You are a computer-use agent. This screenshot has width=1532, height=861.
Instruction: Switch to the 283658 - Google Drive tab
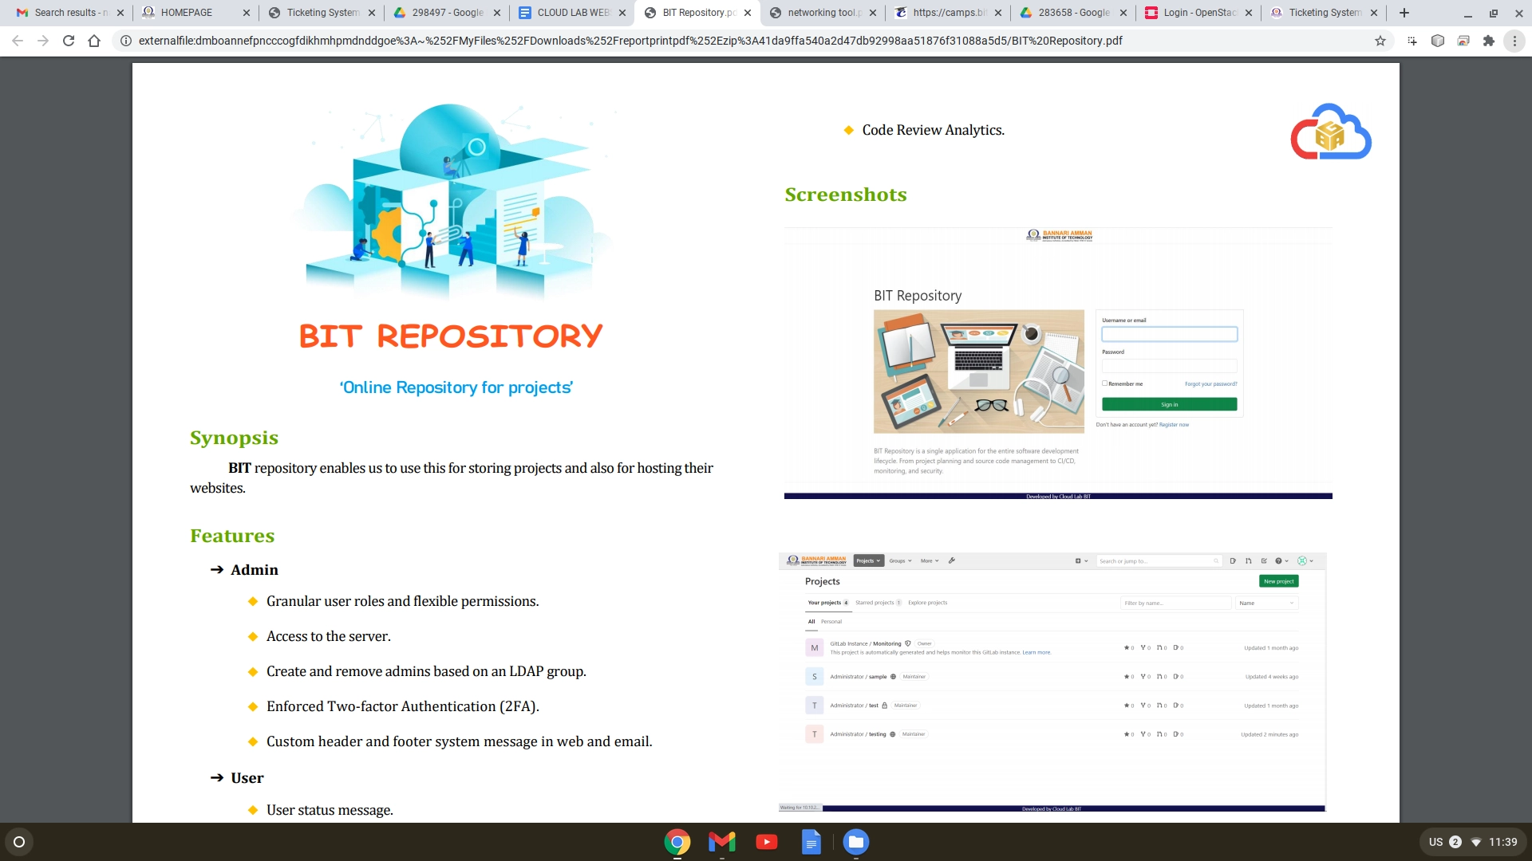1072,13
